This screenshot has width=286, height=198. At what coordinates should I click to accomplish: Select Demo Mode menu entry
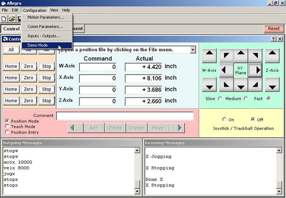click(47, 45)
